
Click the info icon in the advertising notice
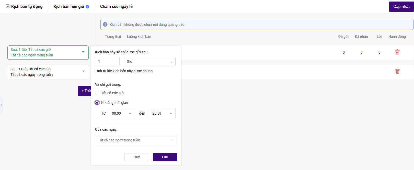pyautogui.click(x=105, y=25)
